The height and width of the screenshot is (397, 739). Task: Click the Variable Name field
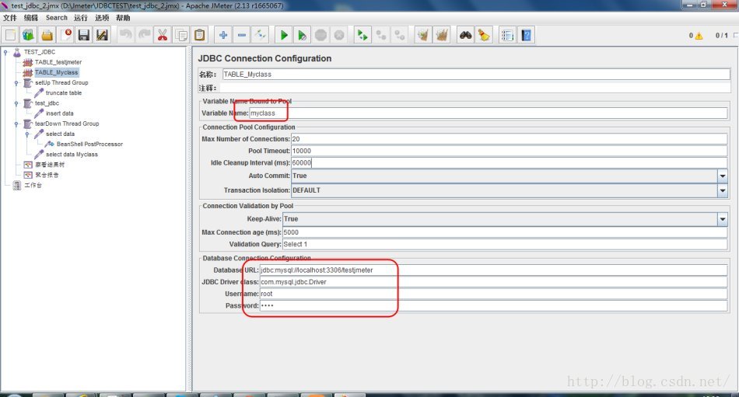click(x=489, y=113)
